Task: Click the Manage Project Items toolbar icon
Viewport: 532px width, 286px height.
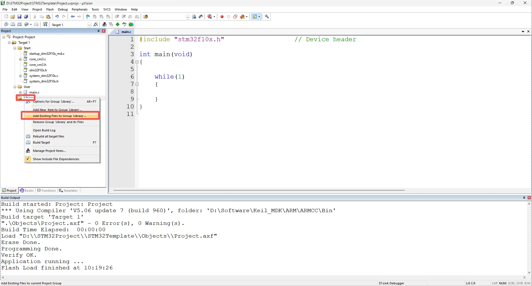Action: [x=104, y=25]
